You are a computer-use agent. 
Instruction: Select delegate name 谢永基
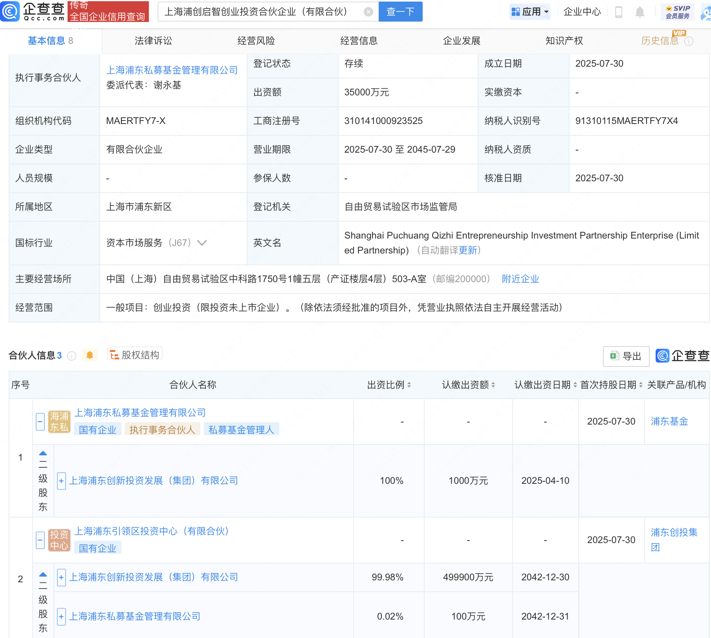tap(167, 85)
